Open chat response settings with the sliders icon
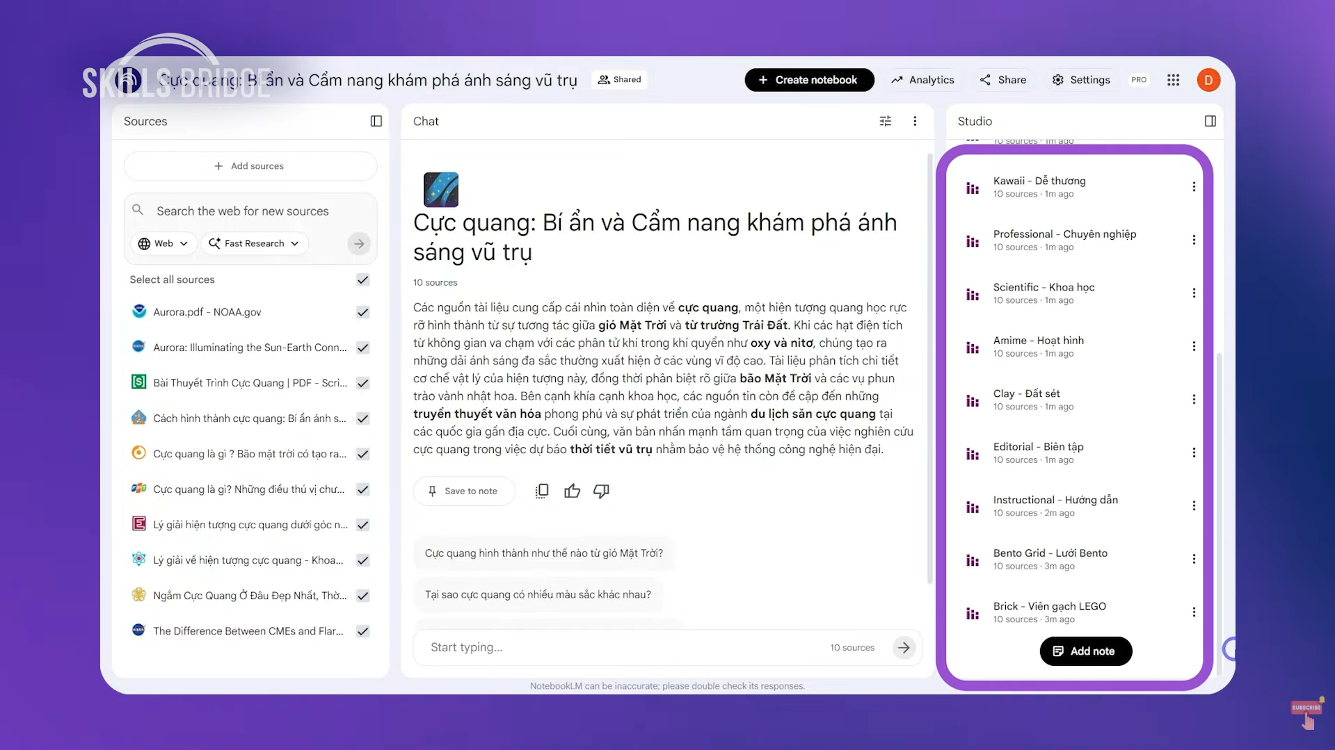 coord(885,121)
